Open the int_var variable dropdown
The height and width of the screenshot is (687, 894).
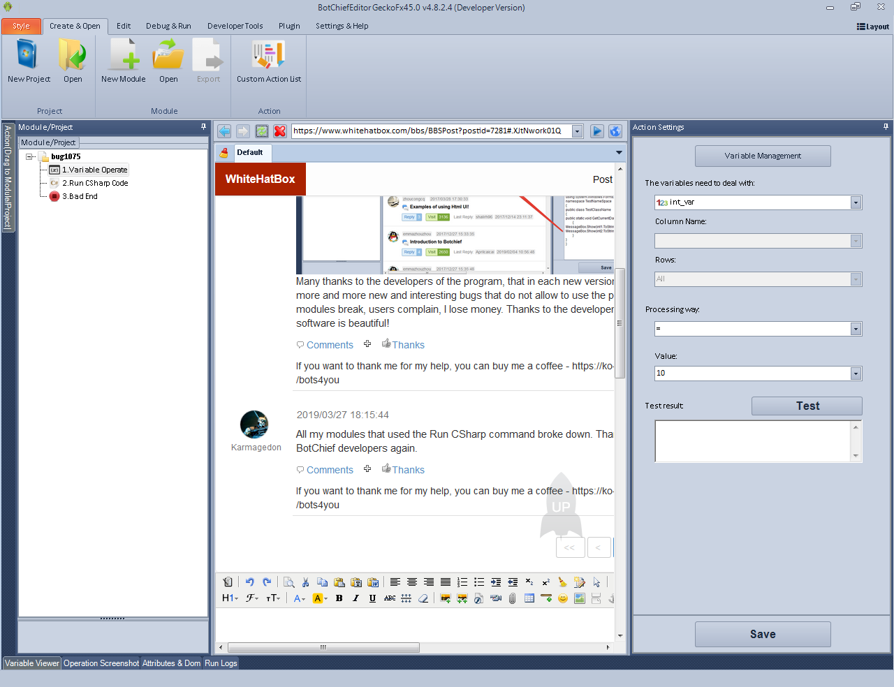pyautogui.click(x=856, y=202)
